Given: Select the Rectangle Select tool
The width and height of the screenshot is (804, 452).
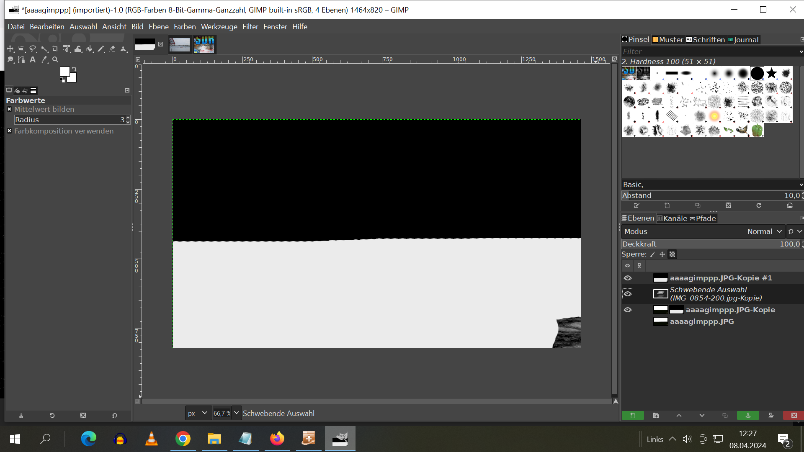Looking at the screenshot, I should tap(21, 49).
